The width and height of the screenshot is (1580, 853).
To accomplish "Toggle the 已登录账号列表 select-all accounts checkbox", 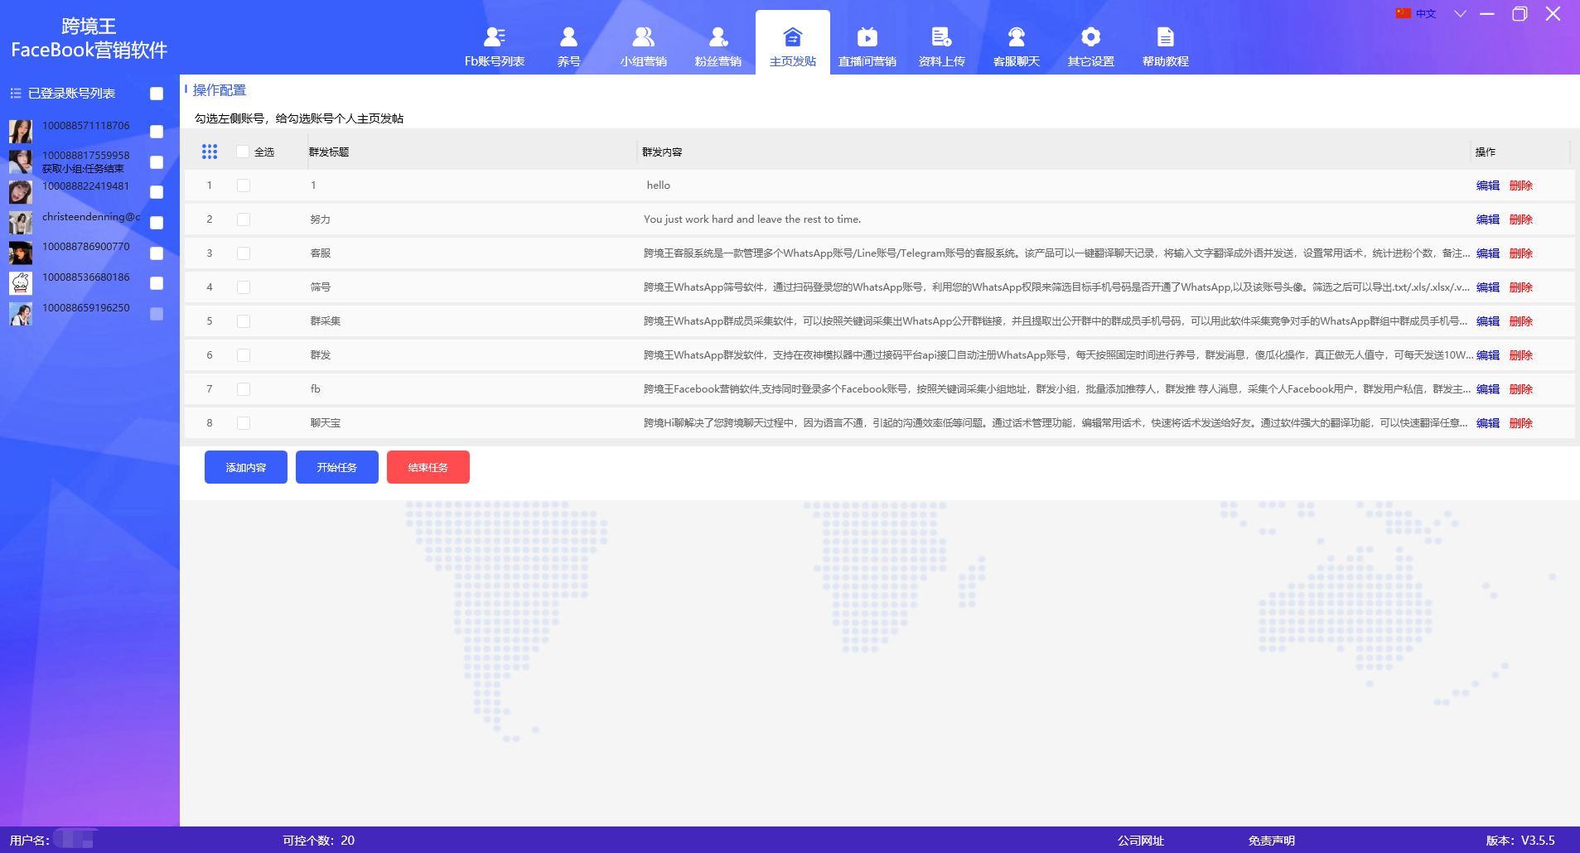I will pos(157,94).
